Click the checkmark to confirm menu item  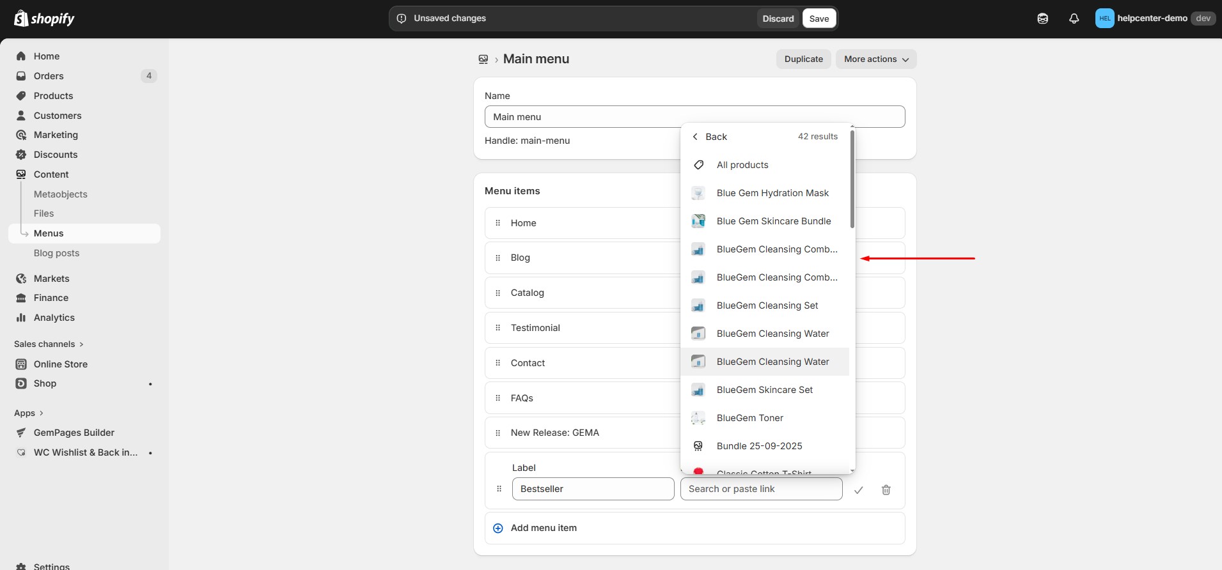coord(859,490)
